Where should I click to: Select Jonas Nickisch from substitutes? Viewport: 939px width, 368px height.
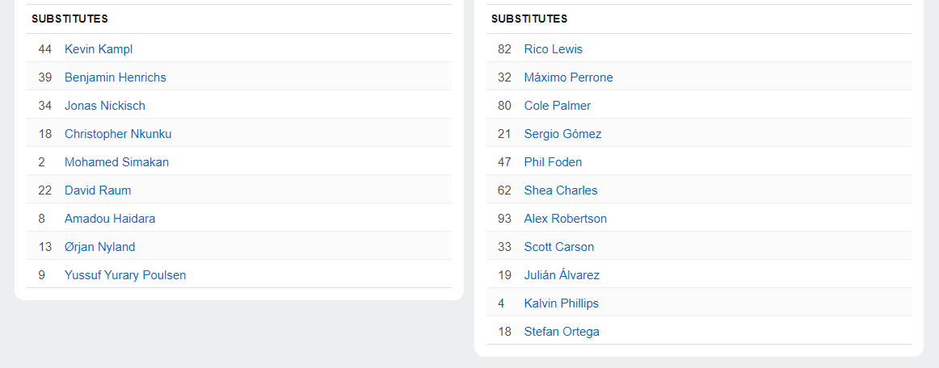tap(105, 106)
